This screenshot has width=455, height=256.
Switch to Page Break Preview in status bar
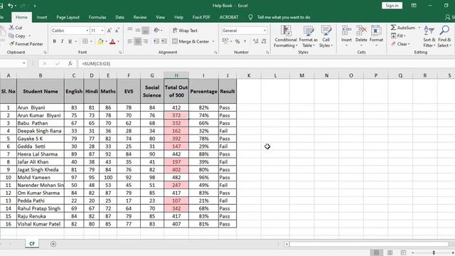click(x=403, y=253)
